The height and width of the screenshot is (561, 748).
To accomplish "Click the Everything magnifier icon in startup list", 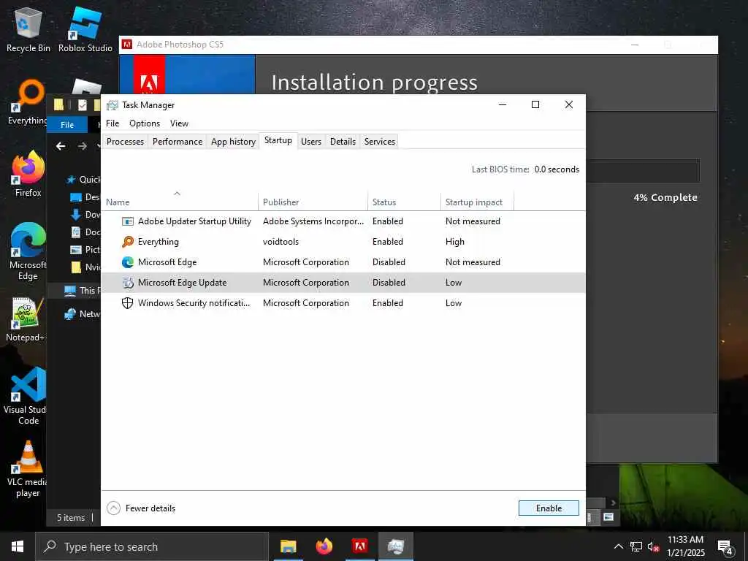I will tap(127, 242).
